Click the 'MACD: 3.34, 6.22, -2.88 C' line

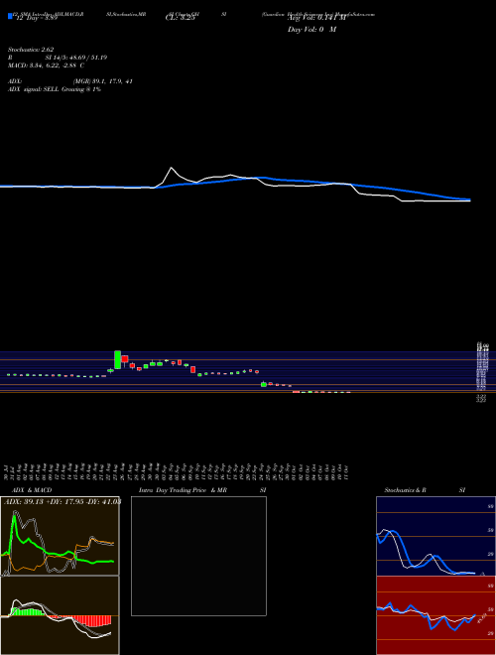(x=47, y=65)
